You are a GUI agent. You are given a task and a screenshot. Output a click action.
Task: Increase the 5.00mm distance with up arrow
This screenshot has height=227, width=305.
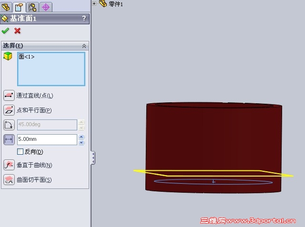81,137
